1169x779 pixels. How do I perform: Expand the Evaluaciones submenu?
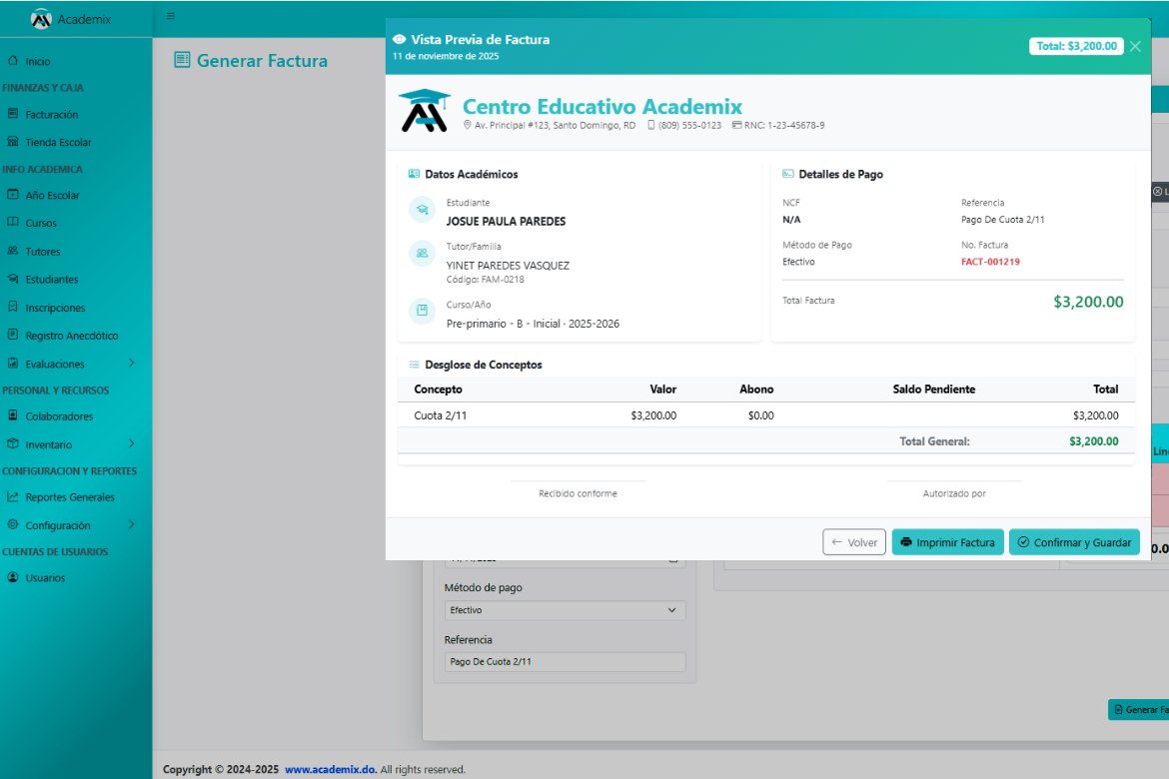click(x=131, y=364)
